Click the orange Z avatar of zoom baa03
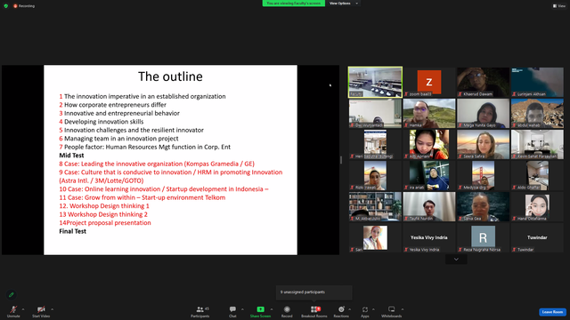 [429, 82]
